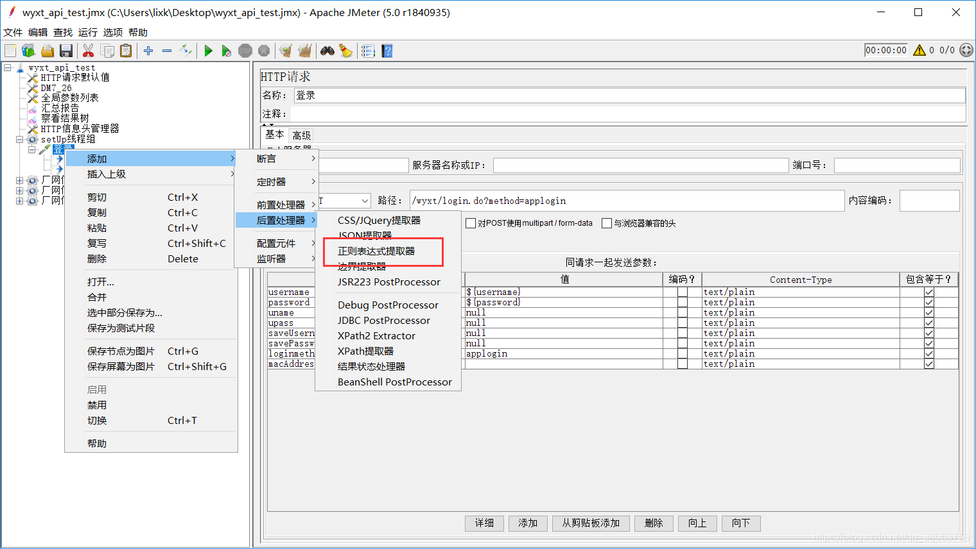Screen dimensions: 976x549
Task: Click the 向下 button
Action: (741, 523)
